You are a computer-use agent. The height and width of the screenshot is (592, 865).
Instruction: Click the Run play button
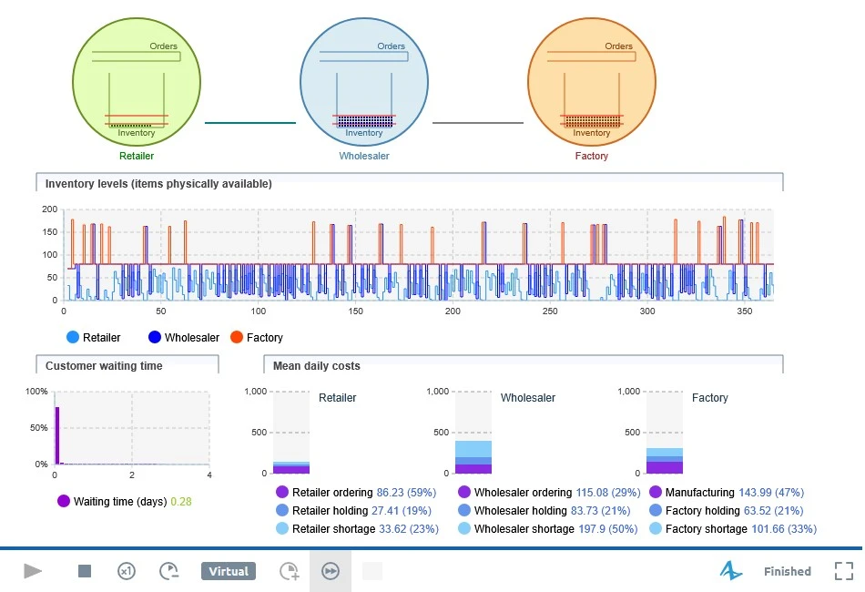tap(33, 571)
